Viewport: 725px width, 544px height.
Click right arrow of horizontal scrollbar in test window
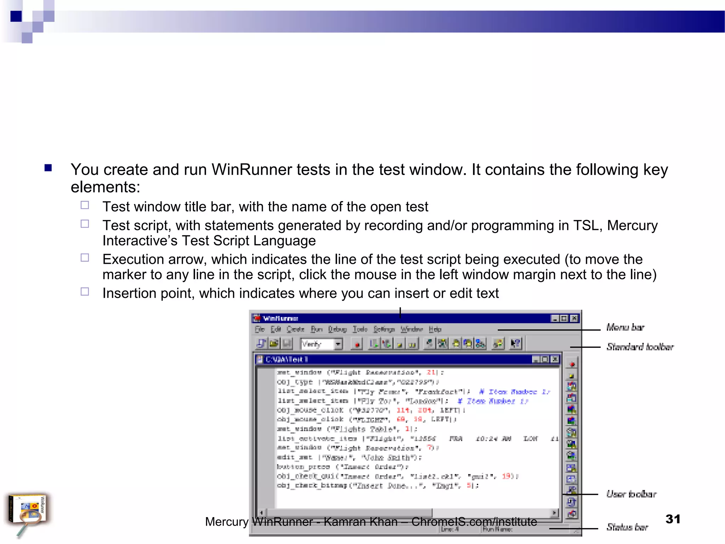point(554,512)
